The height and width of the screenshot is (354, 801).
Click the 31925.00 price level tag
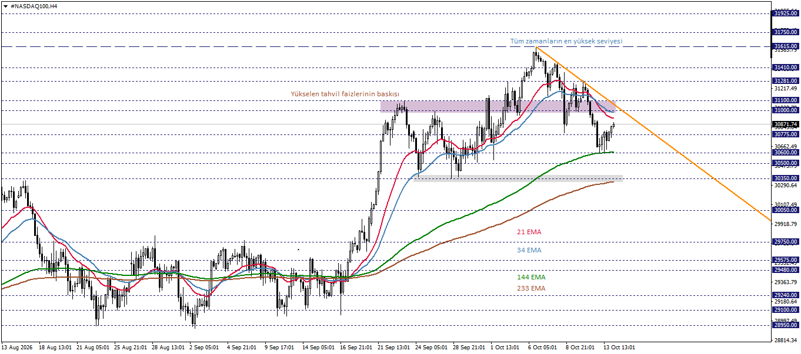[786, 13]
